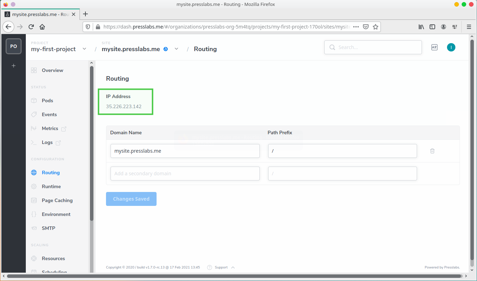Open the Firefox Account toolbar icon

[x=444, y=27]
